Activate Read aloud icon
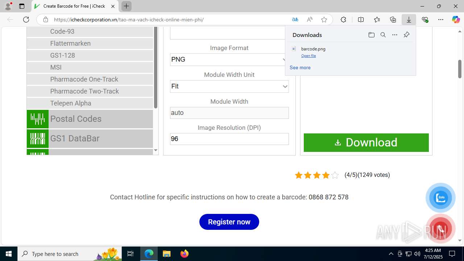The height and width of the screenshot is (261, 464). coord(310,20)
